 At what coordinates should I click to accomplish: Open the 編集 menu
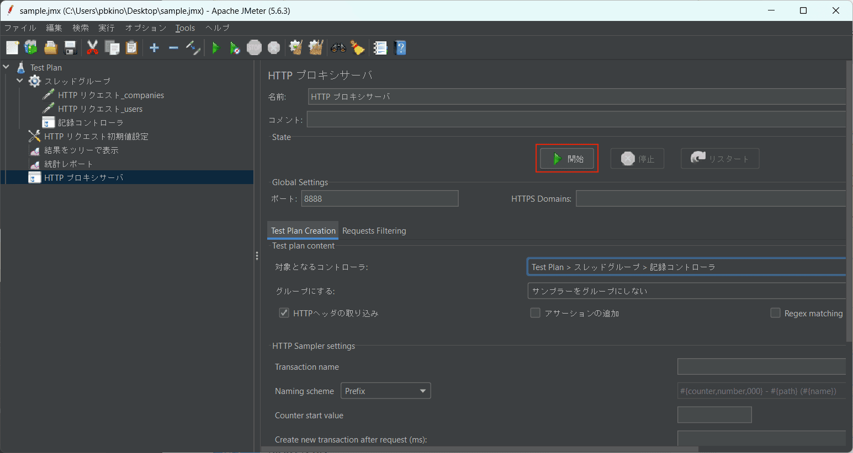tap(54, 28)
